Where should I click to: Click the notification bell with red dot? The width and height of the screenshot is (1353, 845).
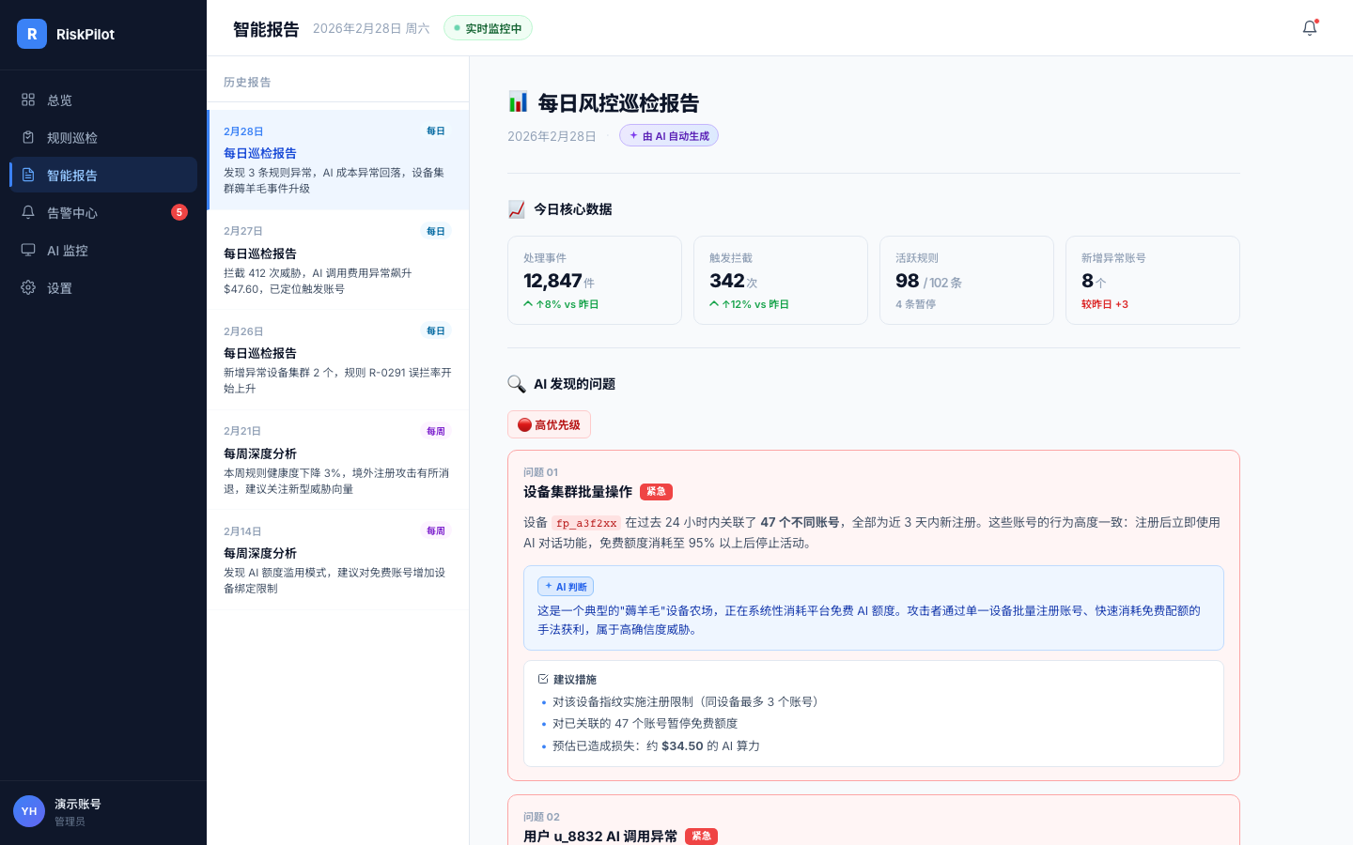(1309, 28)
